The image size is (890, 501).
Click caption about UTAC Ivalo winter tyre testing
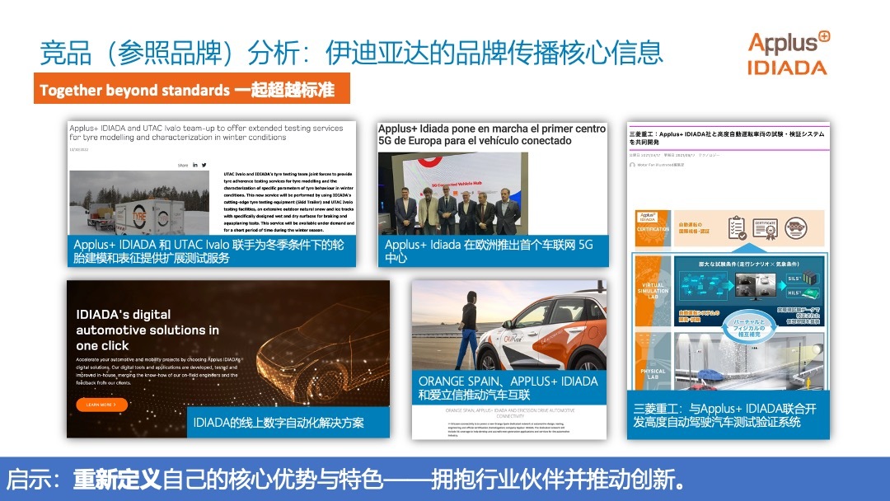212,250
